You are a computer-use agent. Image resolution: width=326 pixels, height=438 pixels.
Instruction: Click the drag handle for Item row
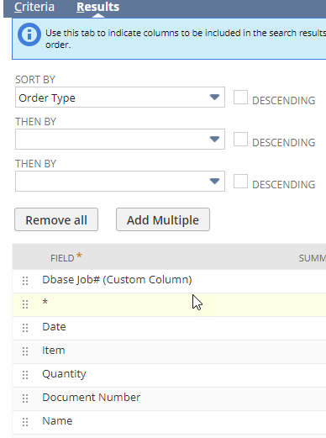click(x=25, y=351)
